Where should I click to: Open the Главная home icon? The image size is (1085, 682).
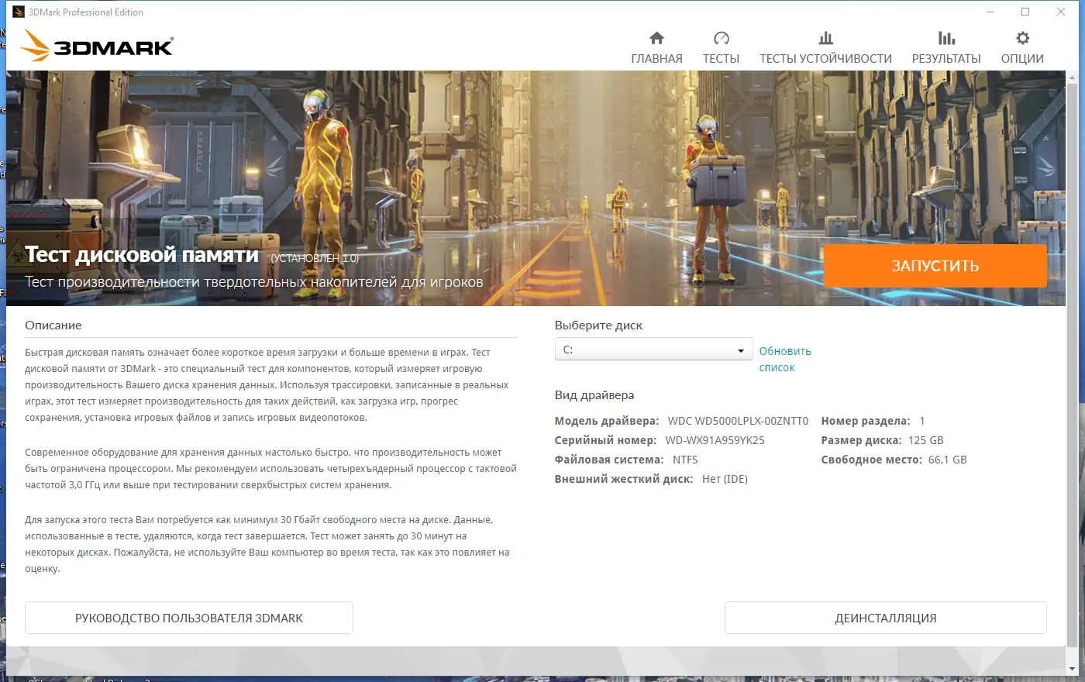[x=656, y=38]
